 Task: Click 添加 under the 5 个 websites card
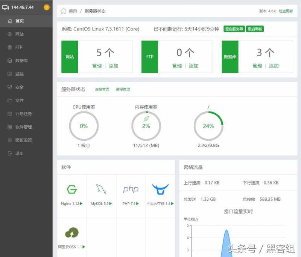point(113,66)
